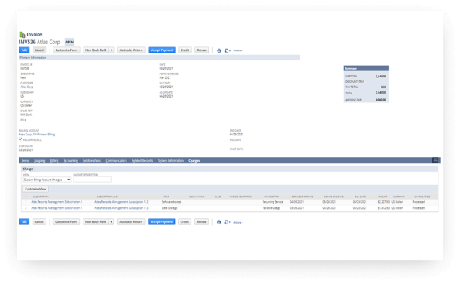This screenshot has width=460, height=284.
Task: Click the Summary panel header
Action: pyautogui.click(x=366, y=68)
